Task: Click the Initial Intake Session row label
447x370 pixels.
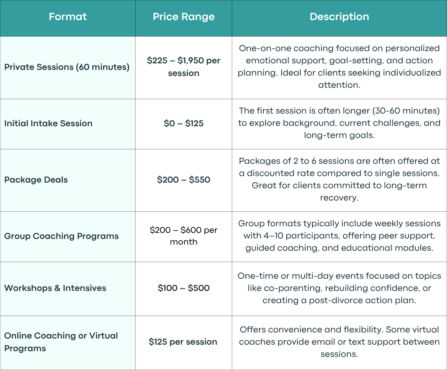Action: [48, 123]
